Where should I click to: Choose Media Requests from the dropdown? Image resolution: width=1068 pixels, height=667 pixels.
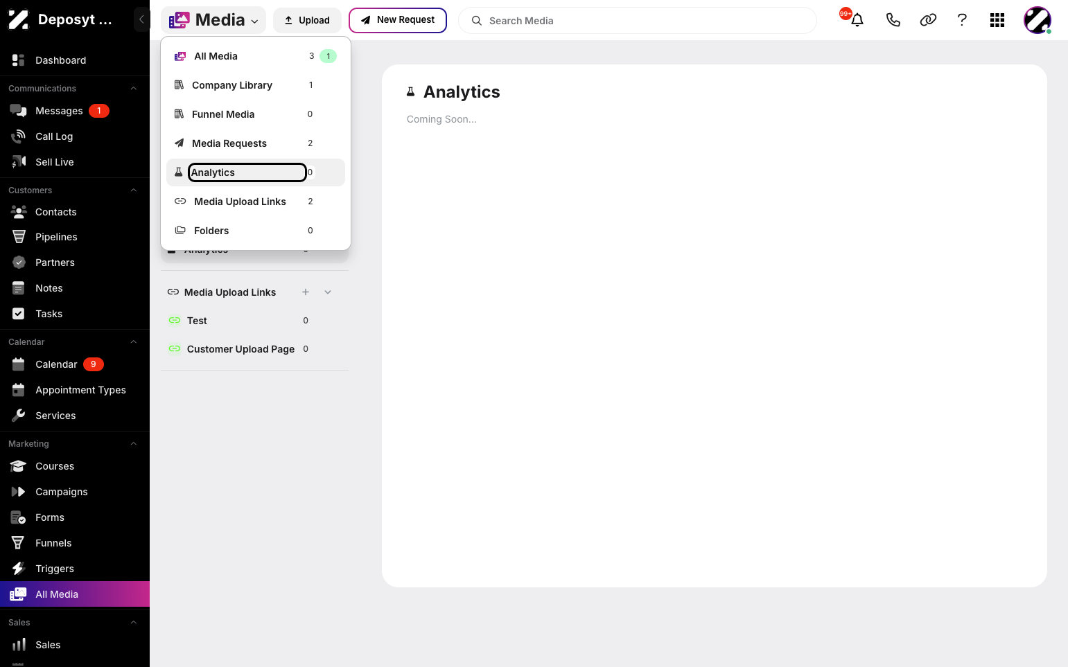coord(256,143)
